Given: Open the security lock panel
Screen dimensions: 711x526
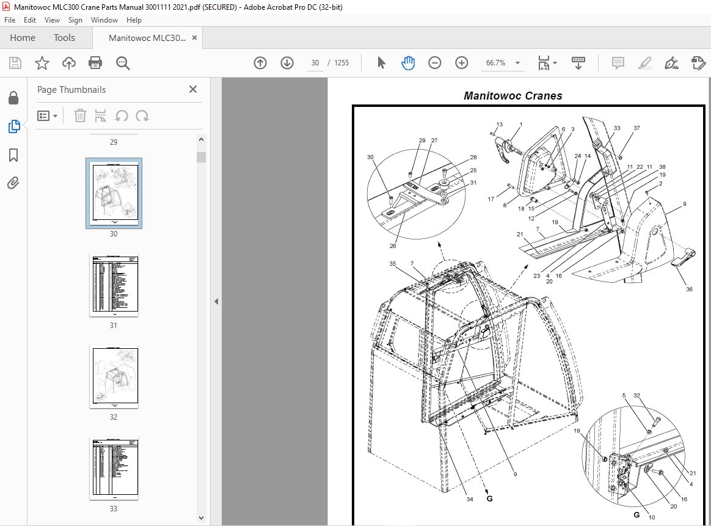Looking at the screenshot, I should 13,98.
